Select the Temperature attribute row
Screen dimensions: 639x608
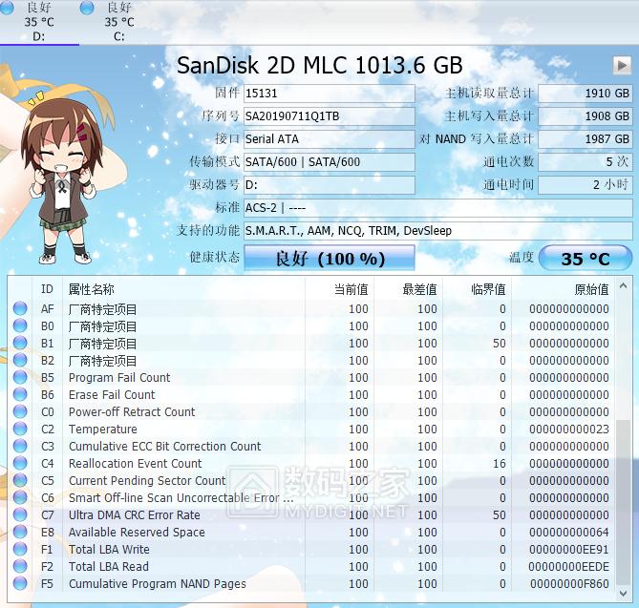point(311,429)
